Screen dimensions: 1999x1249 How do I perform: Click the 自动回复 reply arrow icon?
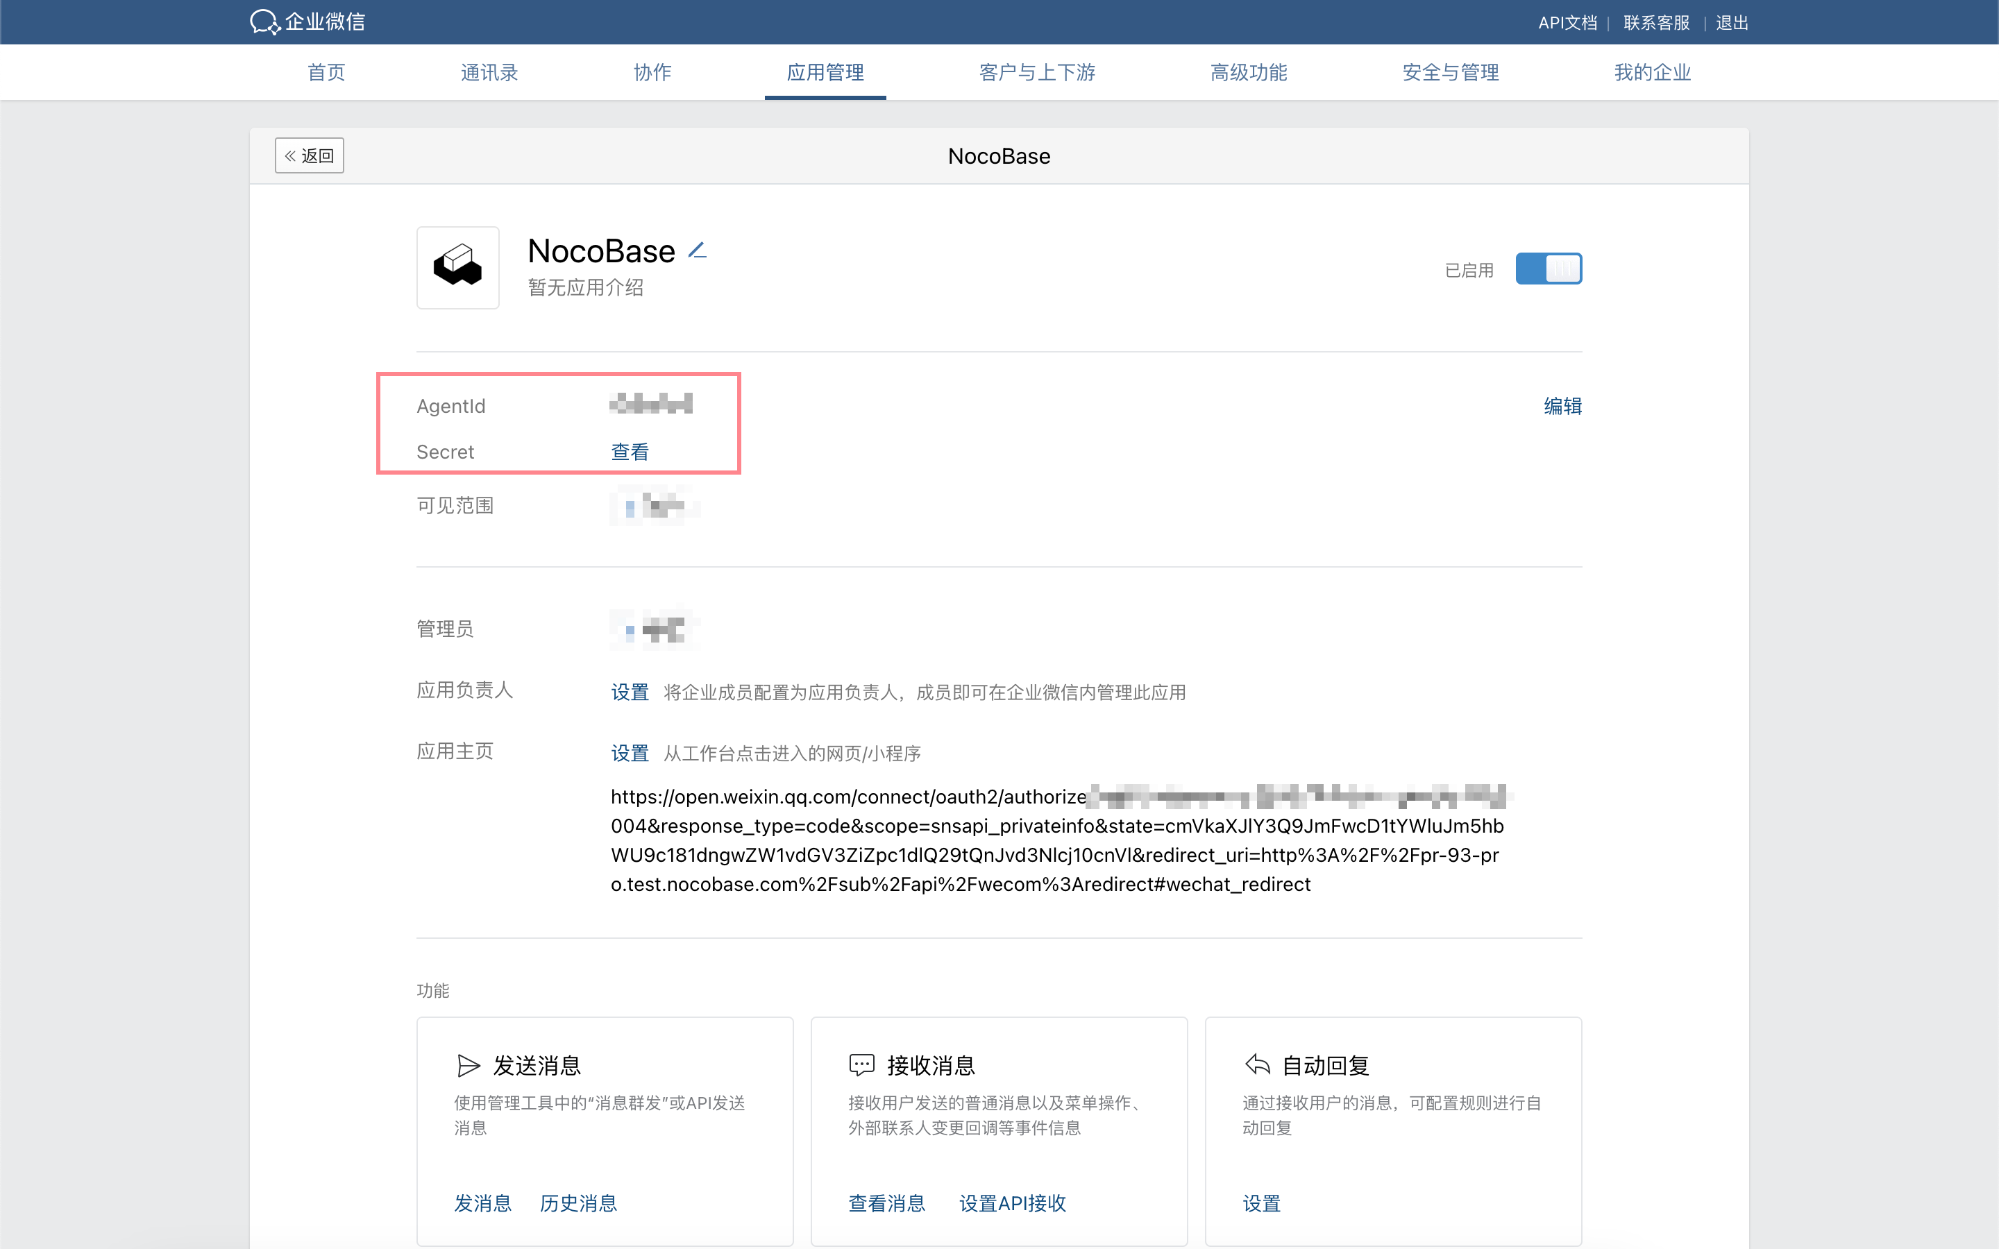[1257, 1065]
